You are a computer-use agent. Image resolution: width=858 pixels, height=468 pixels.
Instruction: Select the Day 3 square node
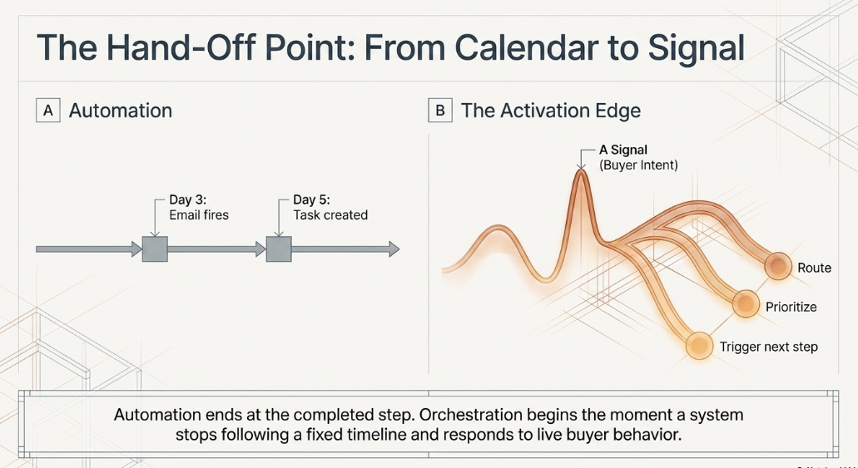[155, 249]
